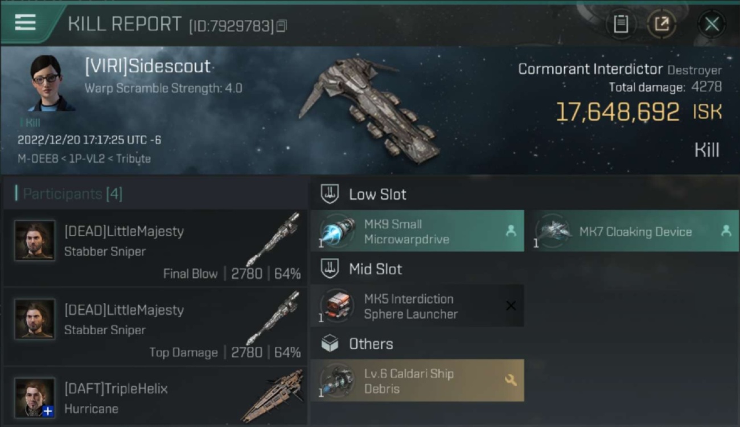Copy the kill report ID icon

click(281, 26)
